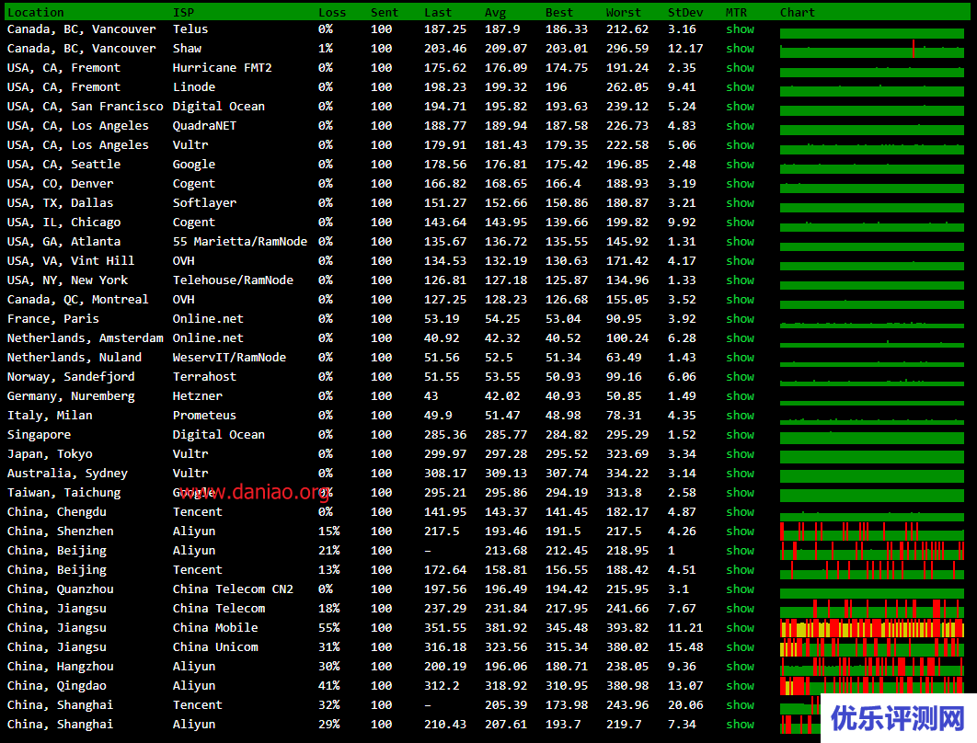Open show link for Tencent Shanghai row
Image resolution: width=977 pixels, height=743 pixels.
740,705
